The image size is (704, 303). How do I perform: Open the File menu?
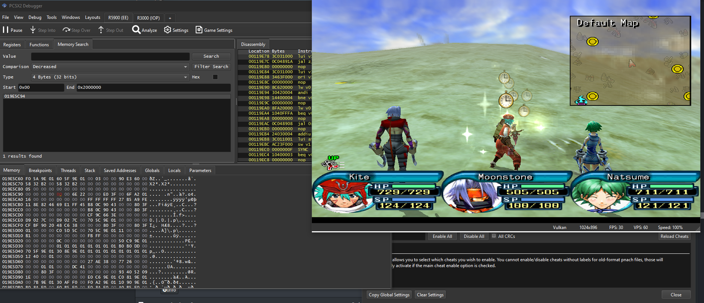point(6,17)
